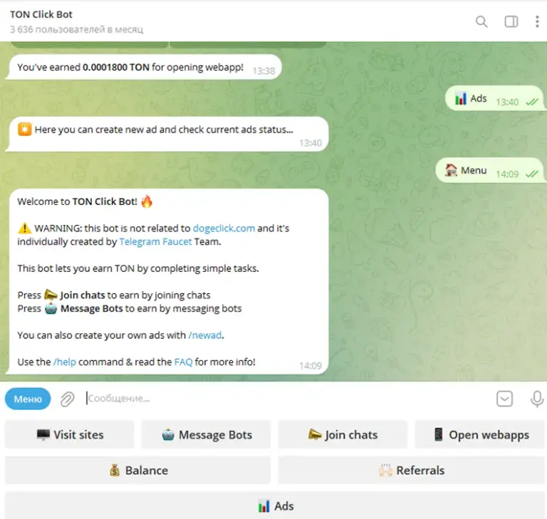This screenshot has height=519, width=547.
Task: Click the /help command link
Action: 65,362
